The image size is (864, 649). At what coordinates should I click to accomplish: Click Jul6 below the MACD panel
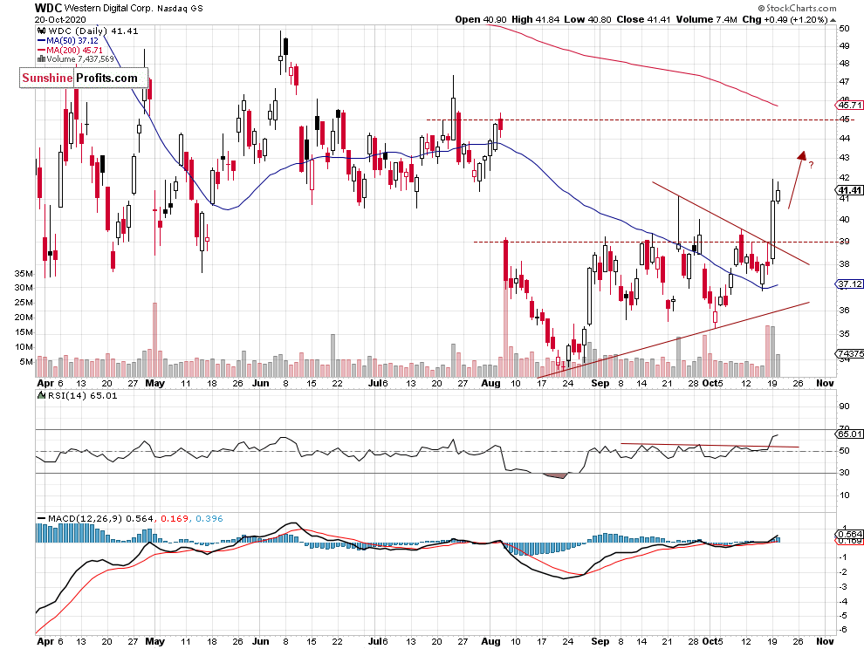378,641
